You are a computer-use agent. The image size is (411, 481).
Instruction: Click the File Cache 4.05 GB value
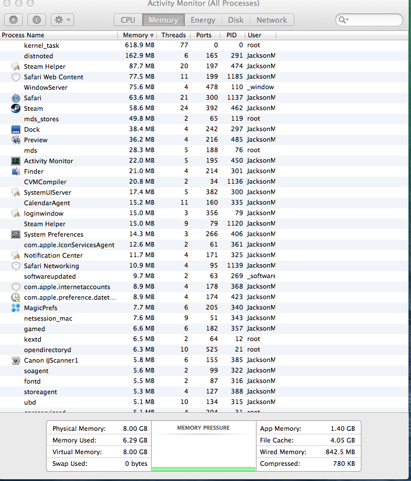click(343, 440)
